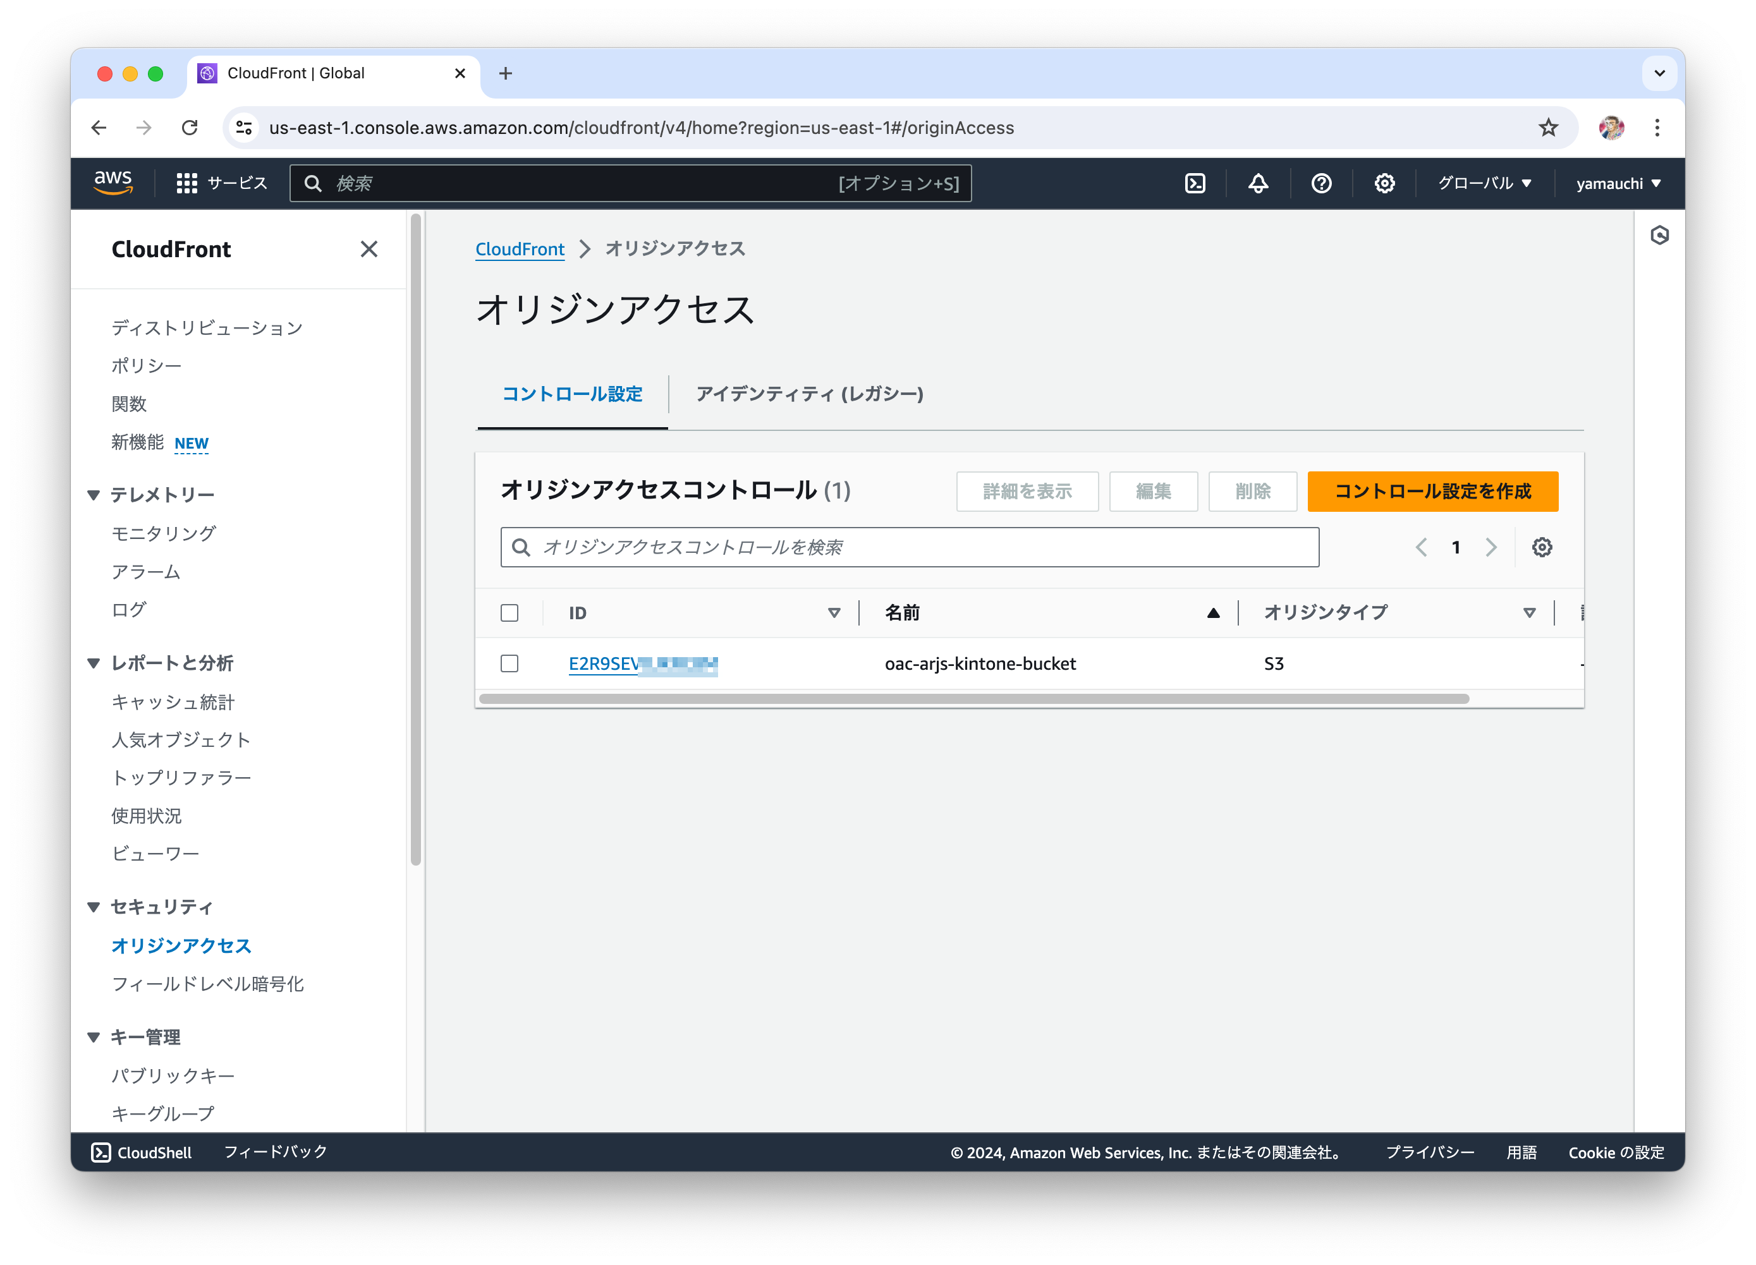Switch to the アイデンティティ (レガシー) tab

point(809,394)
